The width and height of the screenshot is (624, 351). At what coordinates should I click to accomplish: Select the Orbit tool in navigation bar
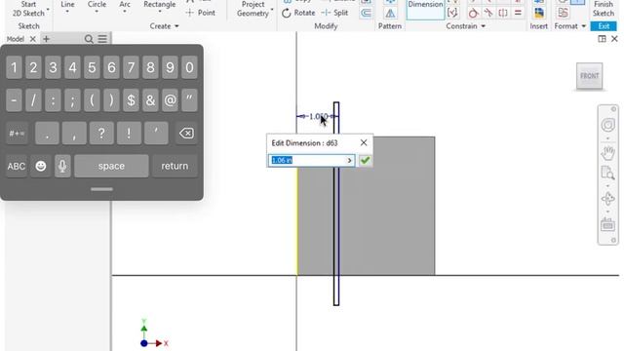[x=607, y=198]
